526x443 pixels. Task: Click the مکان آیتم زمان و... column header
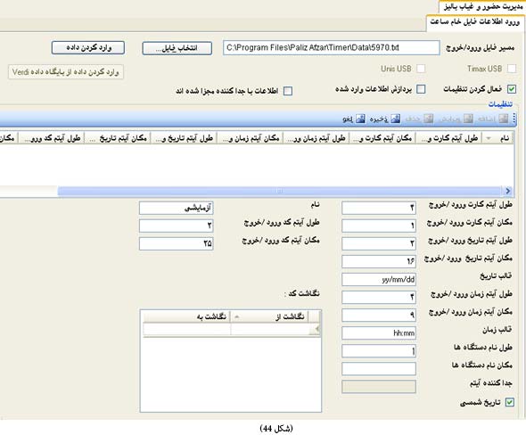tap(251, 138)
